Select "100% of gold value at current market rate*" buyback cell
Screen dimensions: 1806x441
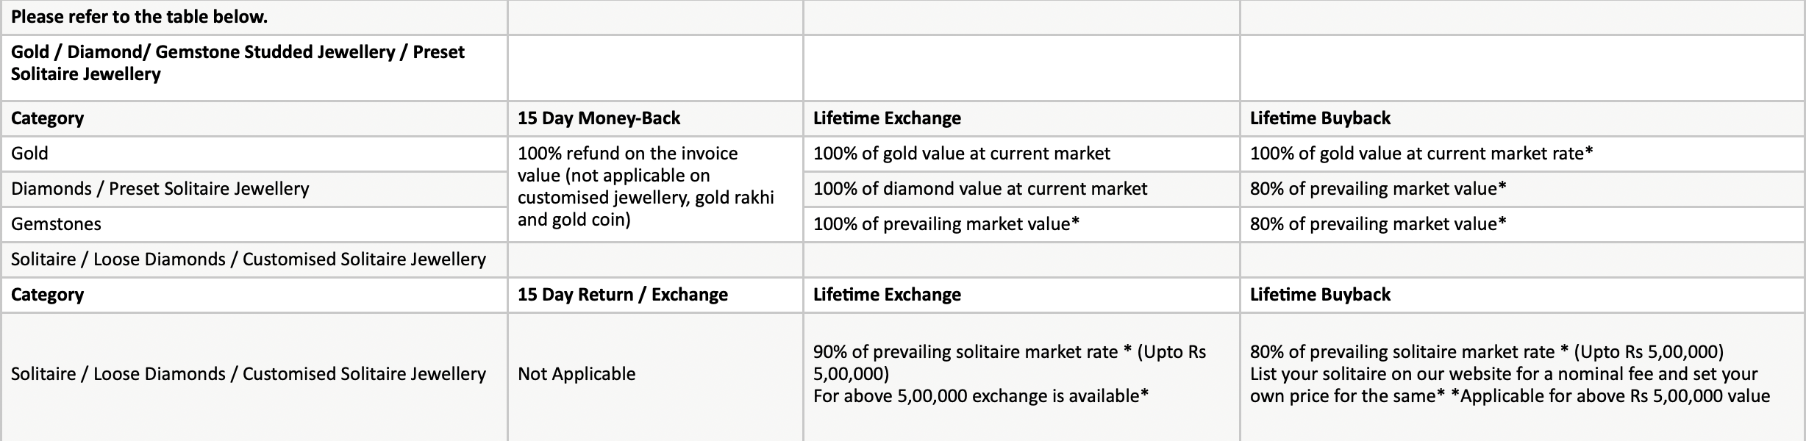pyautogui.click(x=1421, y=154)
